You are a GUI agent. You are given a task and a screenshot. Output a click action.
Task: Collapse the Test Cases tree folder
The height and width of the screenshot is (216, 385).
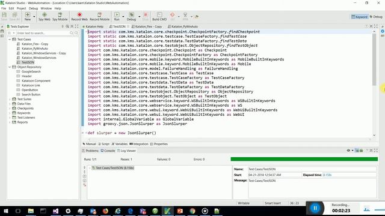(10, 39)
